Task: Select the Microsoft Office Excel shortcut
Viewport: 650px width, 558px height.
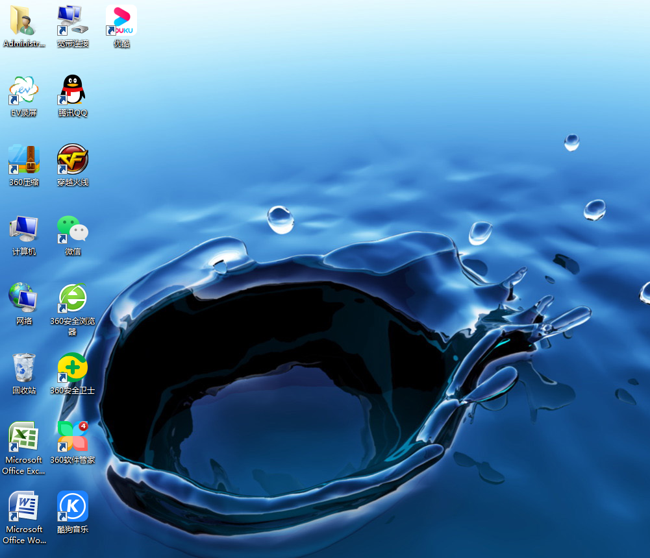Action: 24,437
